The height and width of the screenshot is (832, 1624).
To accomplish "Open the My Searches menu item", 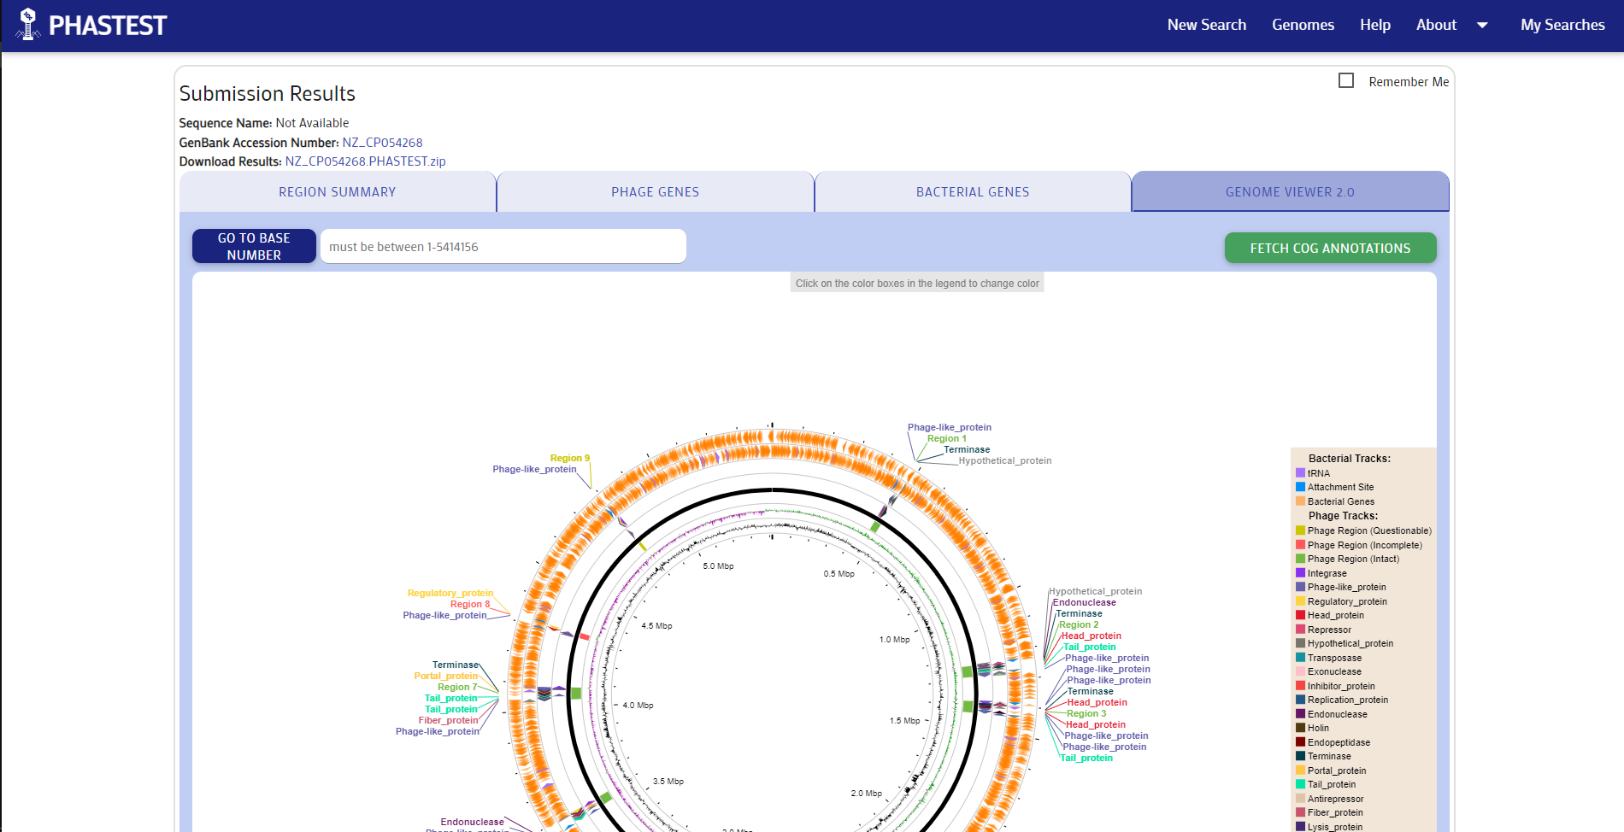I will pos(1562,26).
